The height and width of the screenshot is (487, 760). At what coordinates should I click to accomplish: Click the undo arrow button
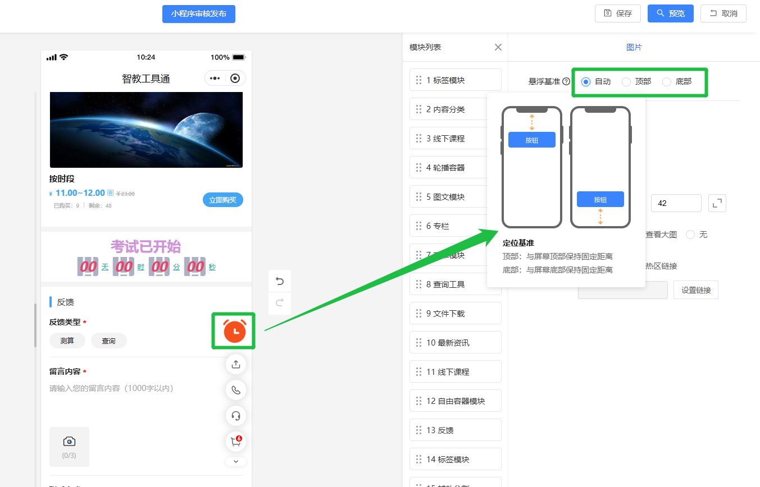[x=280, y=282]
